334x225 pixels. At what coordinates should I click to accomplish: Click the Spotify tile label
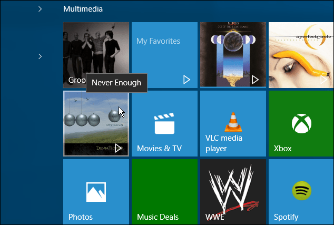point(286,217)
